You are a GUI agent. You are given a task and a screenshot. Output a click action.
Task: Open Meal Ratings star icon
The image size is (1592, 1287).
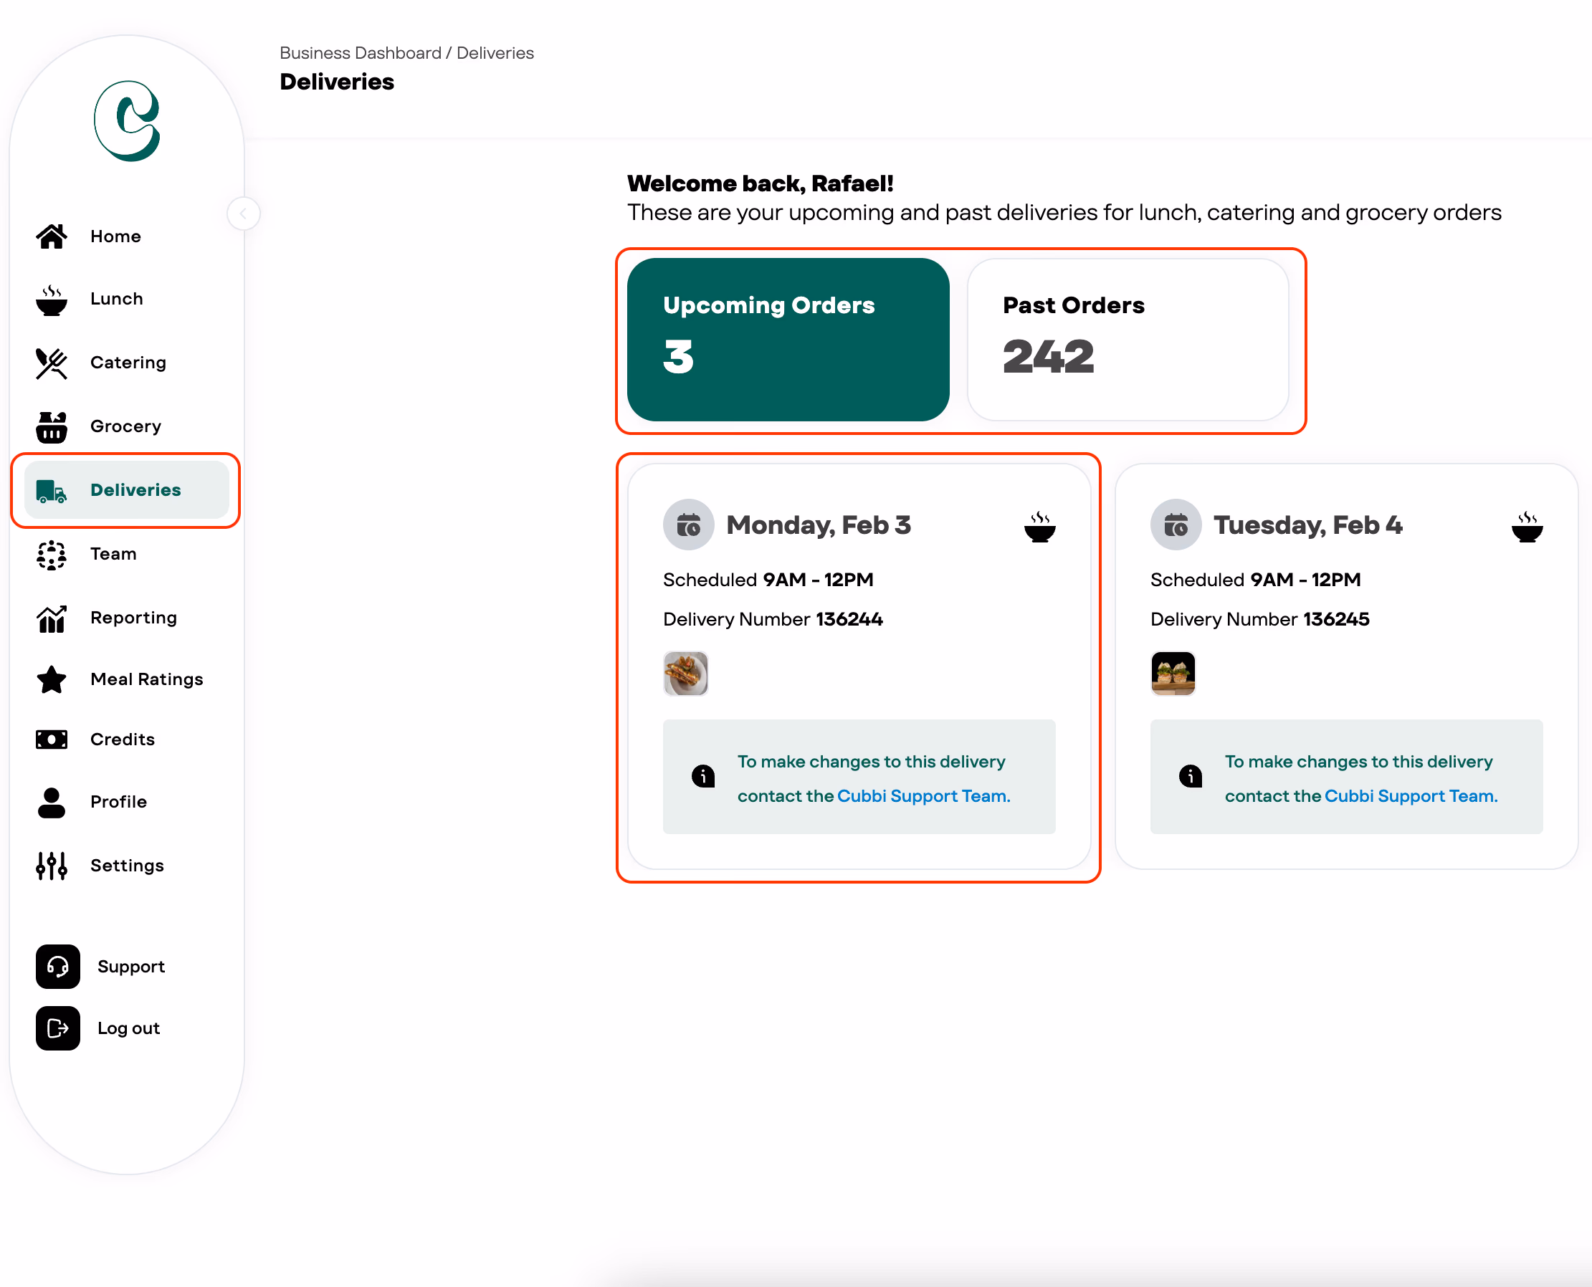click(x=51, y=680)
